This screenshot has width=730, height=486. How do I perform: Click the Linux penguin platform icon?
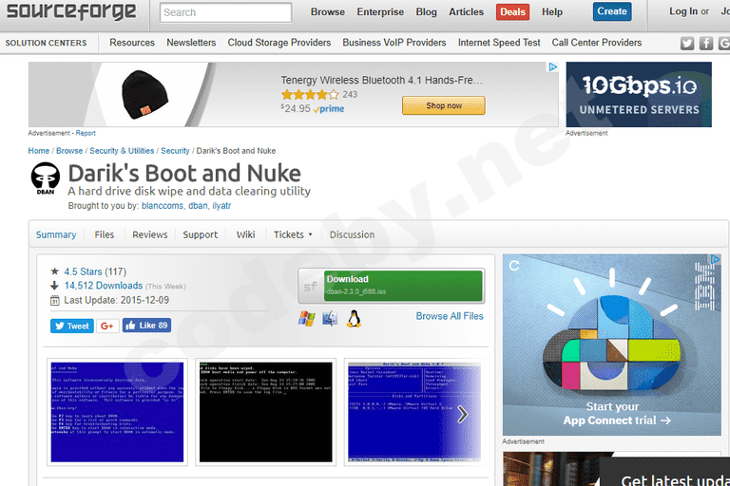pyautogui.click(x=354, y=318)
